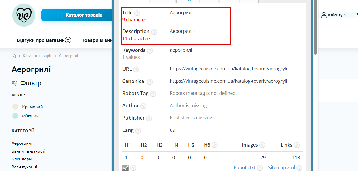
Task: Open the Robots.txt link
Action: tap(245, 168)
